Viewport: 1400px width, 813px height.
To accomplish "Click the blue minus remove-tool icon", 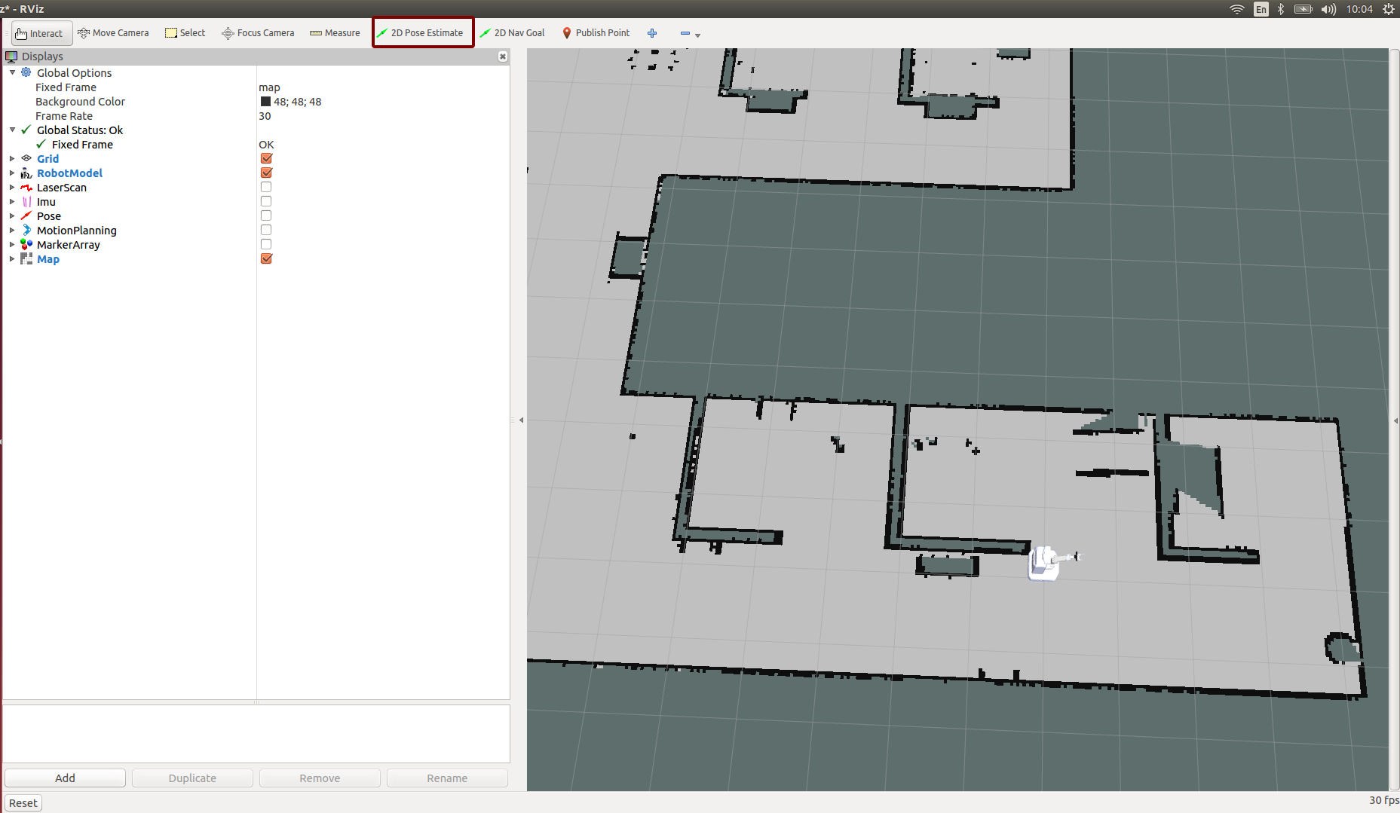I will click(685, 33).
